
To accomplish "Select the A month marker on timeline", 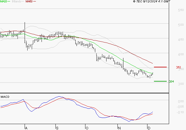I will click(x=26, y=128).
